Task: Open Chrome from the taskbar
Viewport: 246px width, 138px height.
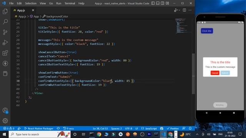Action: pos(99,134)
